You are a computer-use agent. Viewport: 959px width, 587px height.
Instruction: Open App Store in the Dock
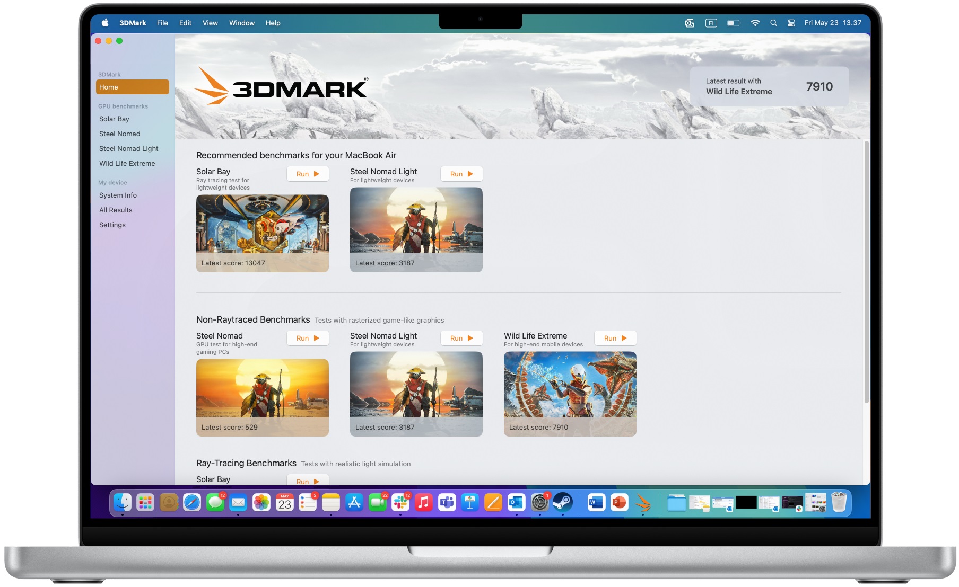click(x=354, y=502)
